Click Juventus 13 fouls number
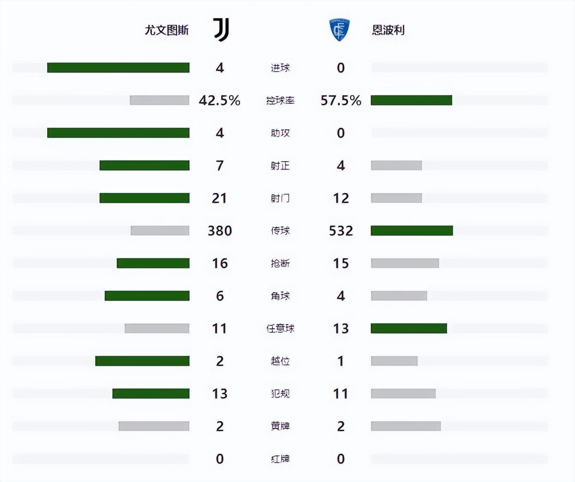 point(219,394)
